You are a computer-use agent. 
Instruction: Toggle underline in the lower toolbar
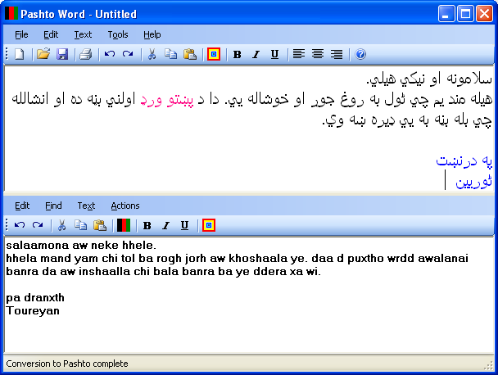point(184,226)
